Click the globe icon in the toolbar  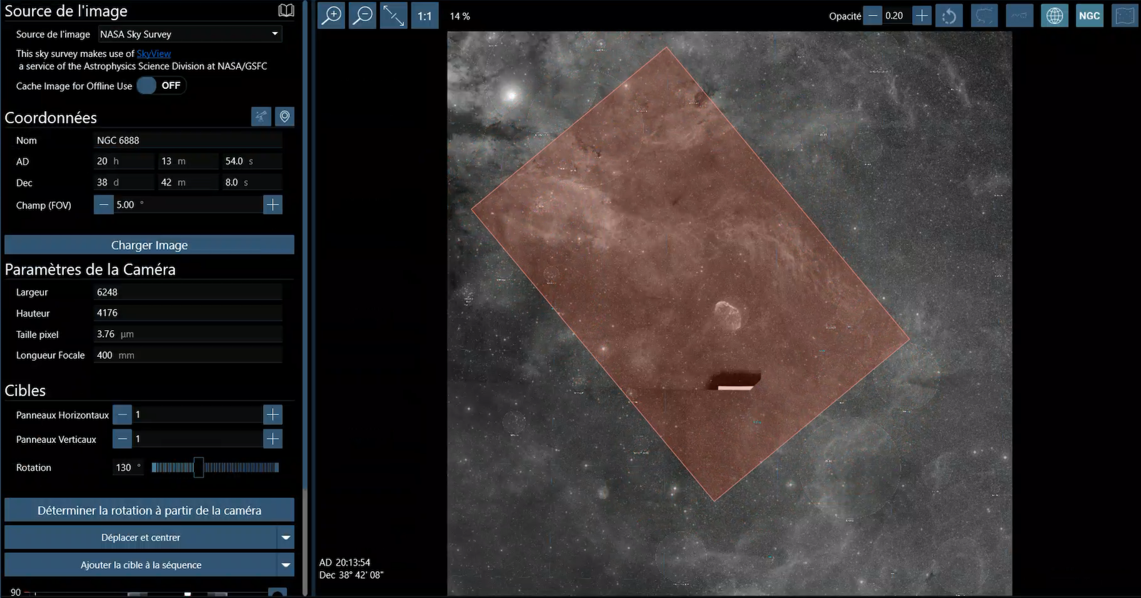coord(1054,16)
